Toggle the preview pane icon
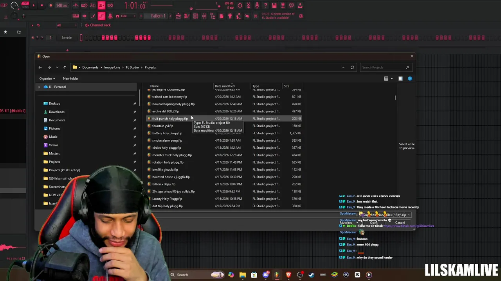This screenshot has width=501, height=281. pos(400,78)
